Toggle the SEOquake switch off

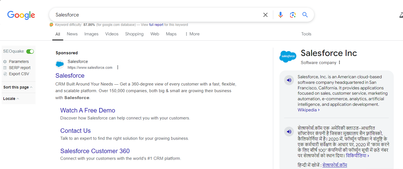click(x=30, y=52)
